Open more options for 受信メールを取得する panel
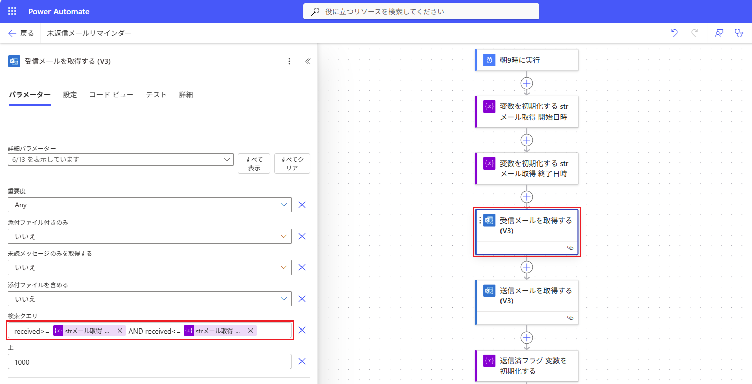This screenshot has width=752, height=384. (289, 61)
